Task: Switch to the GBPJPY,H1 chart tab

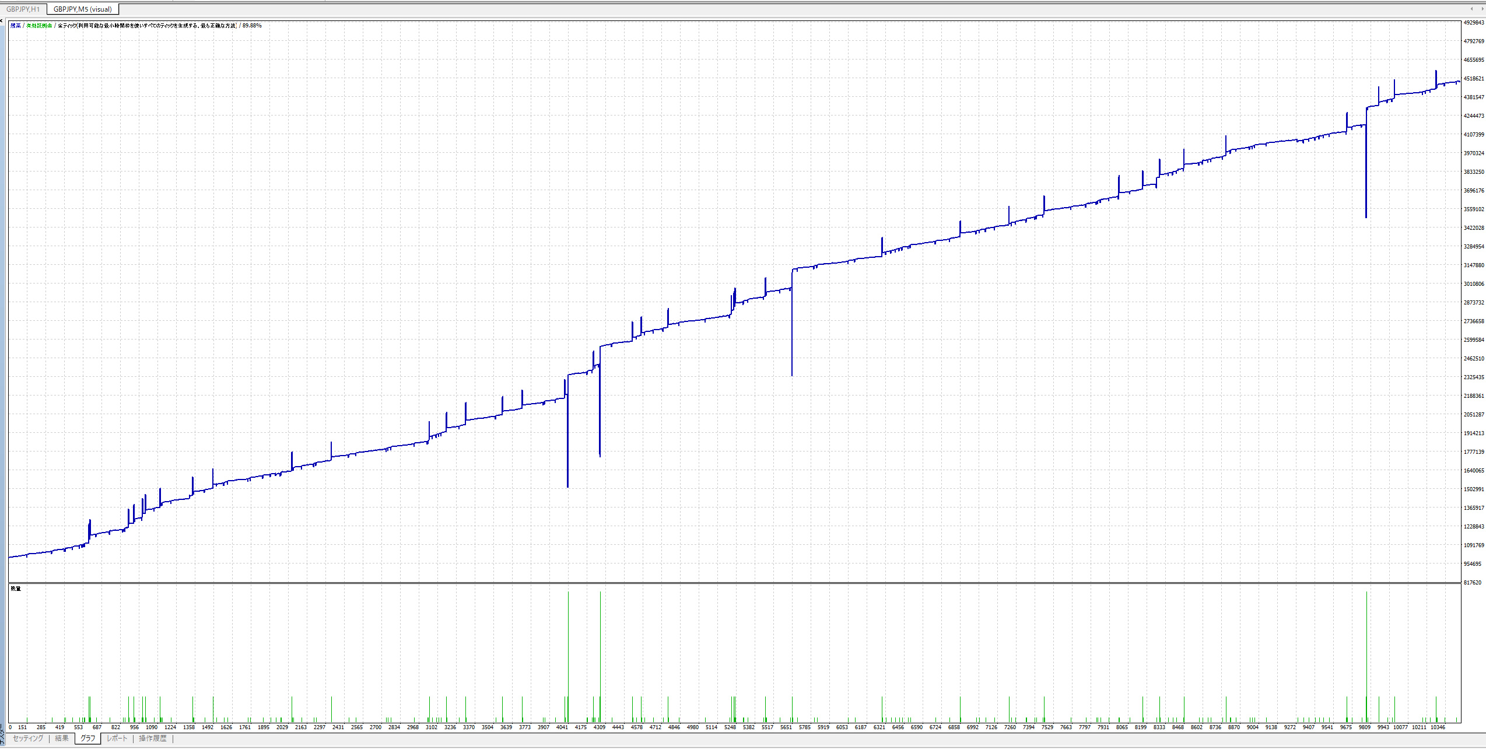Action: tap(23, 9)
